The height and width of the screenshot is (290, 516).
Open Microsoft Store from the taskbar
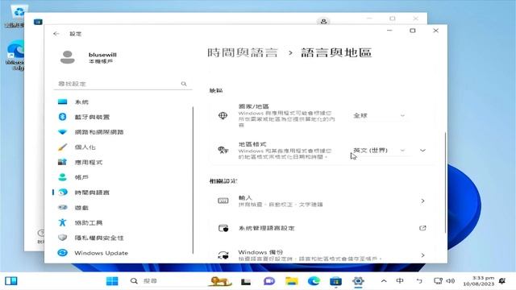point(336,281)
